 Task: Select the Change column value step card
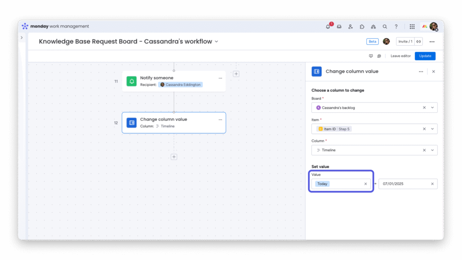click(174, 123)
